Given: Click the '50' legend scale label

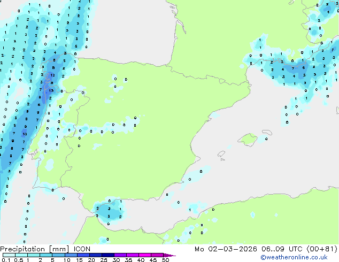Looking at the screenshot, I should [x=166, y=260].
